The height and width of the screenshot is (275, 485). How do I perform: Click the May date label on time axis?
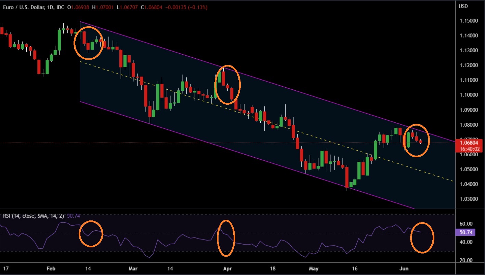pos(314,269)
